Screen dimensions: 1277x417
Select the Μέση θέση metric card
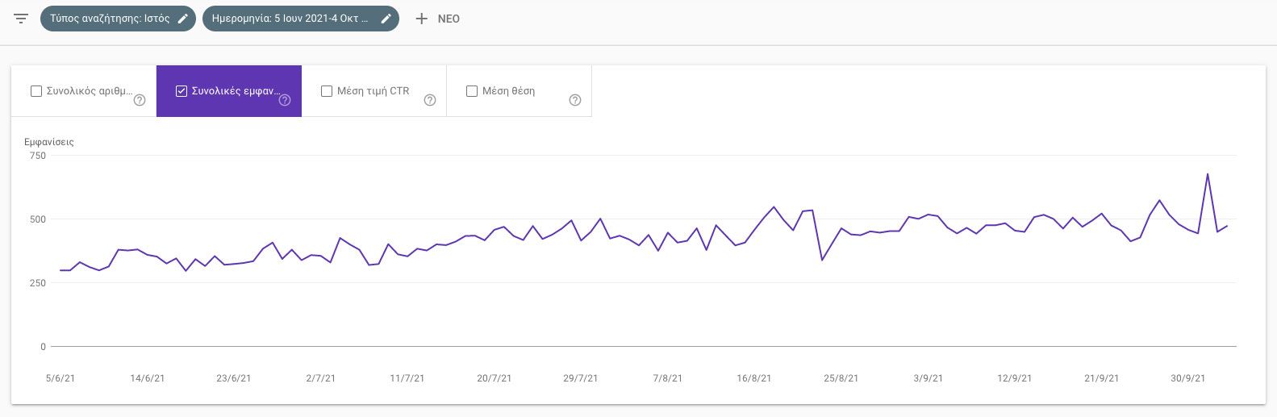pyautogui.click(x=519, y=91)
